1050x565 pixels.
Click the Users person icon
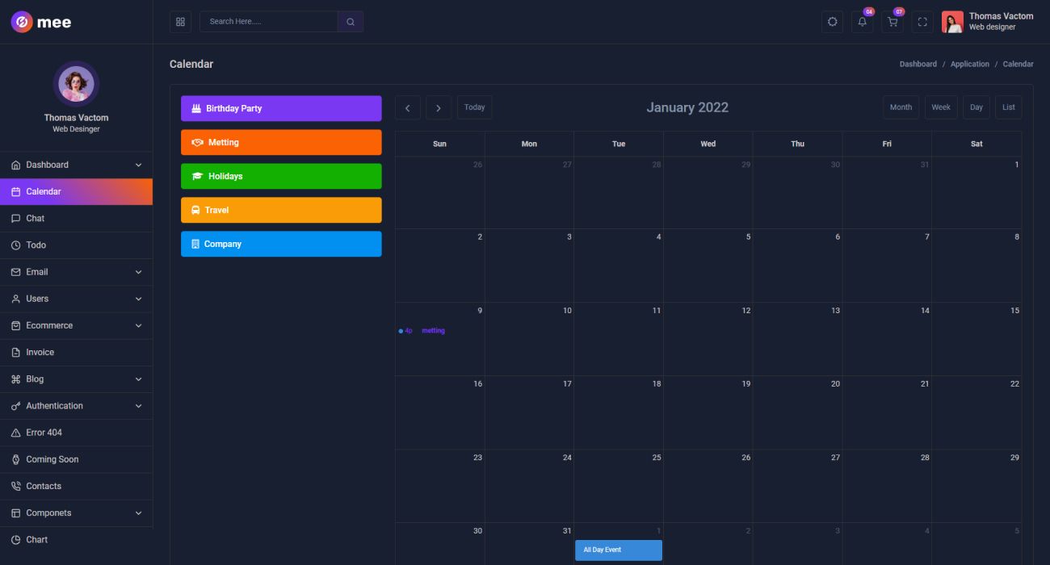15,299
